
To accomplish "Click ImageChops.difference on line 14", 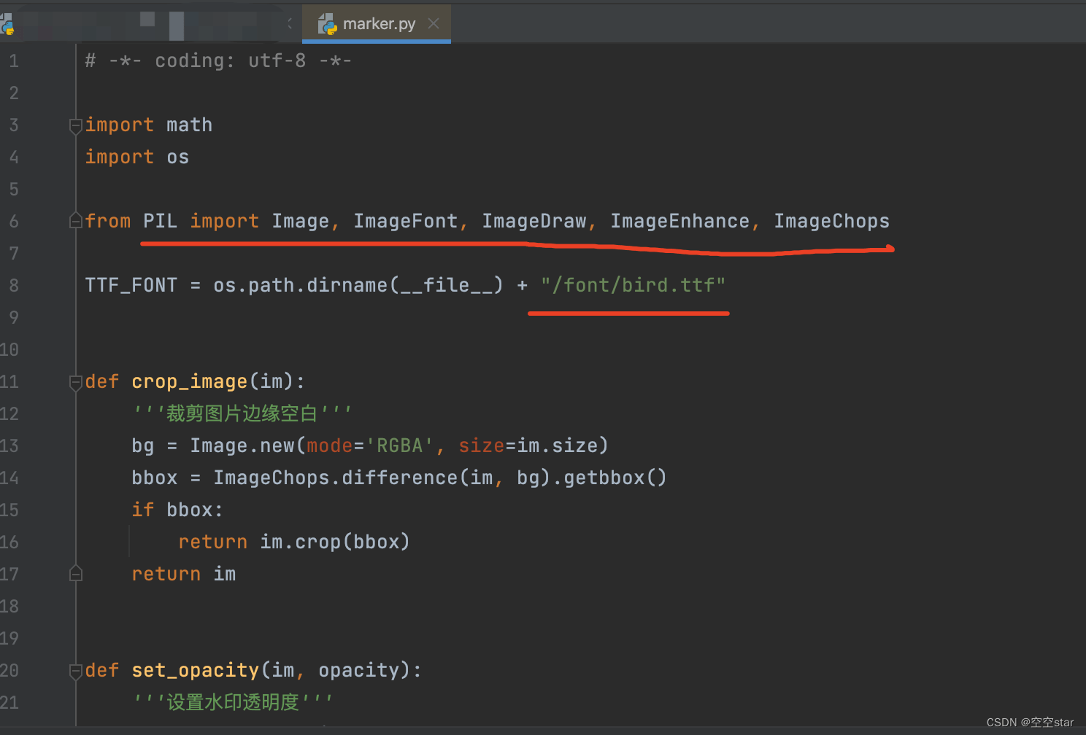I will point(336,478).
